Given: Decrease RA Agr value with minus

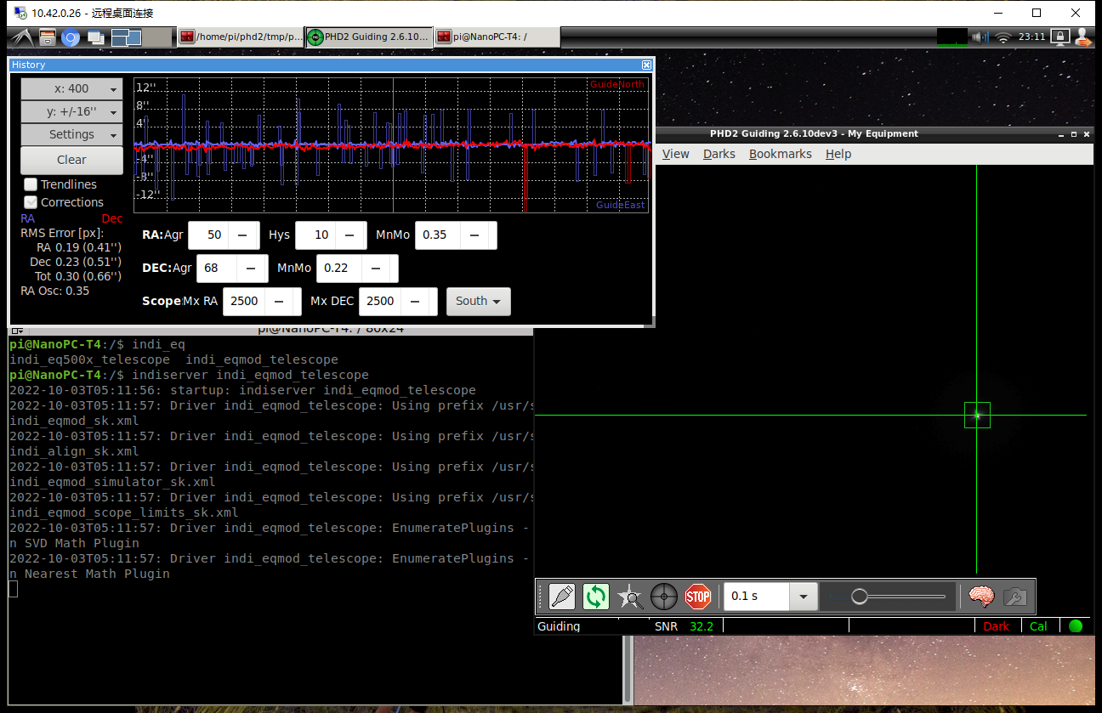Looking at the screenshot, I should [242, 235].
